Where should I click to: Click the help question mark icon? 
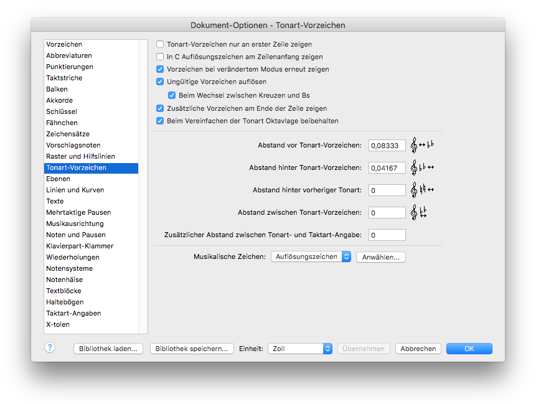(50, 347)
